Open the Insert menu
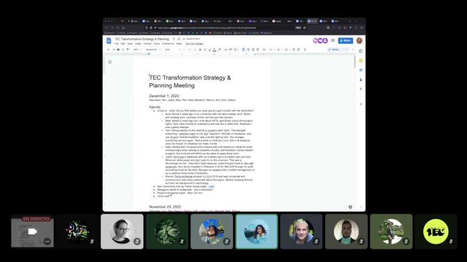The image size is (467, 262). 138,44
